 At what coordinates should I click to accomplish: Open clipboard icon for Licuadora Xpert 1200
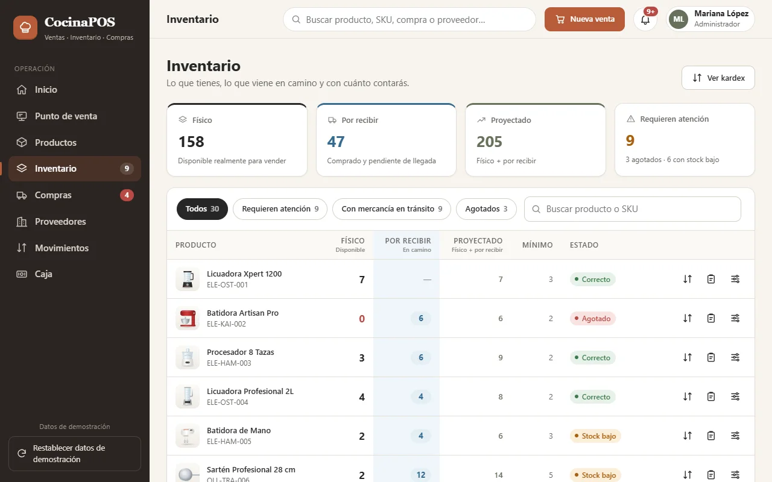pyautogui.click(x=711, y=279)
